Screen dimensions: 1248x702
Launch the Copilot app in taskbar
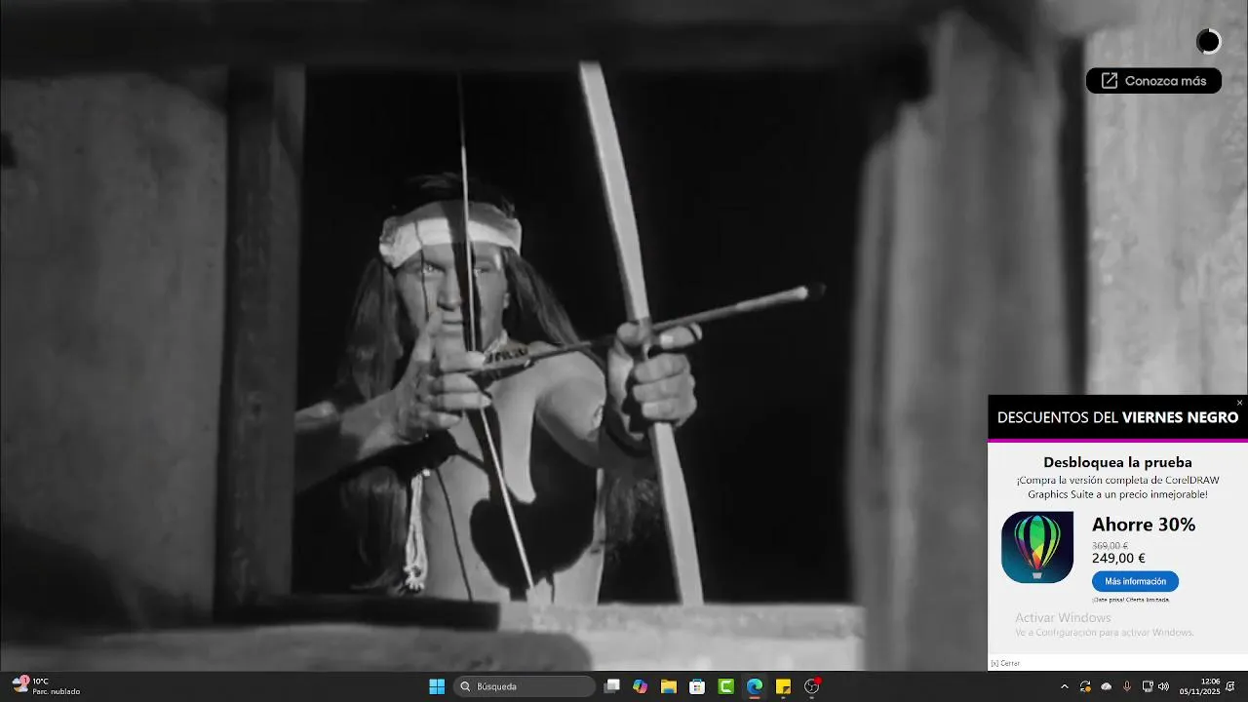click(x=640, y=686)
